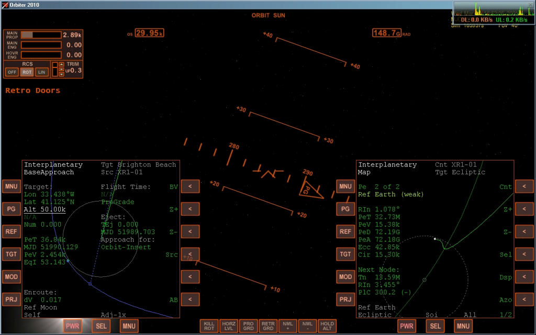The image size is (536, 335).
Task: Click trim down arrow stepper
Action: point(62,74)
